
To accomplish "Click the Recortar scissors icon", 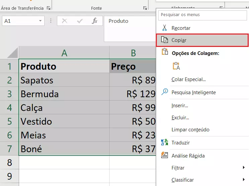I will pos(164,28).
